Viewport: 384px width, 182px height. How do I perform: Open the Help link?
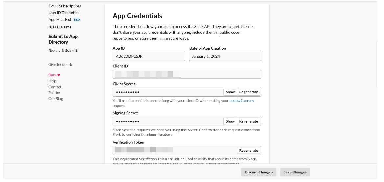[52, 81]
